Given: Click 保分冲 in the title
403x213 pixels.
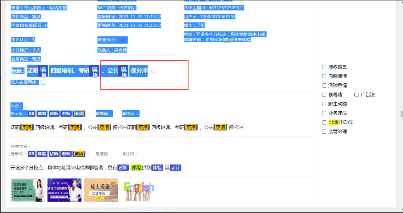Looking at the screenshot, I should [139, 71].
